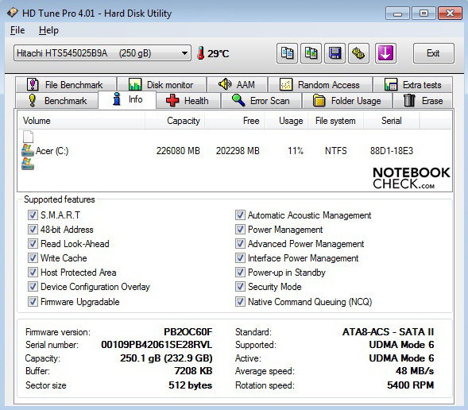Click the 48 MB/s average speed value
This screenshot has width=468, height=410.
pyautogui.click(x=415, y=371)
